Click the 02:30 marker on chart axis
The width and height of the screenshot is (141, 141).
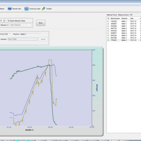(x=50, y=127)
